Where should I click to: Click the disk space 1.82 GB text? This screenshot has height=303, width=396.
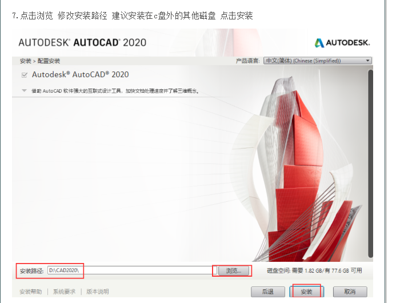[x=314, y=270]
